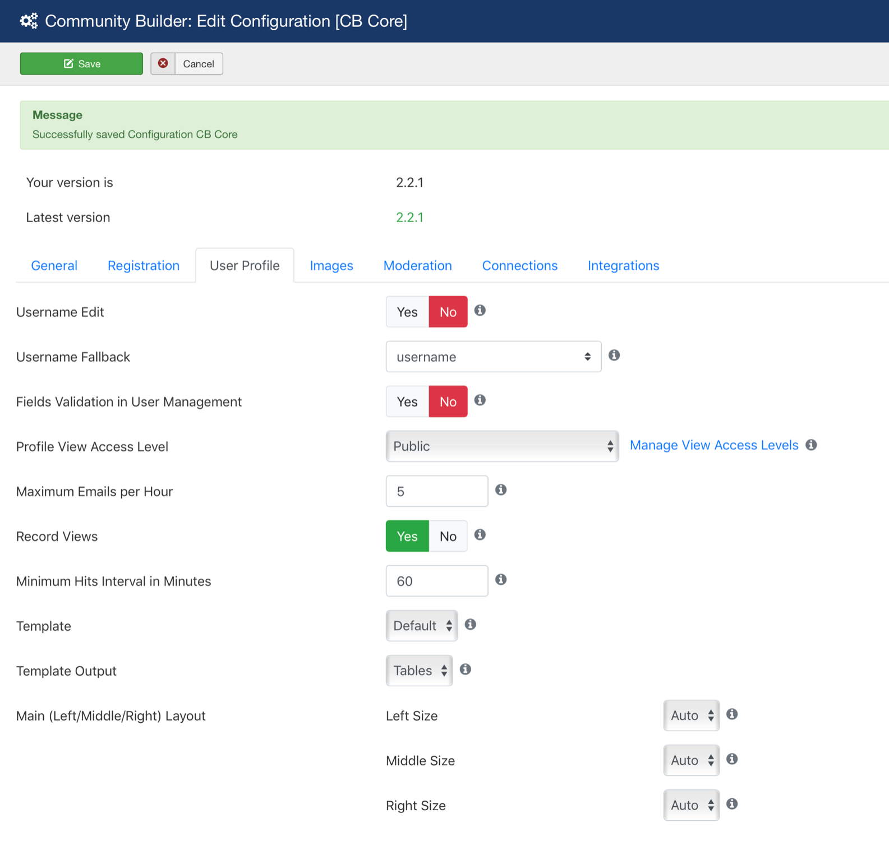Open the Username Fallback dropdown
This screenshot has width=889, height=841.
494,357
